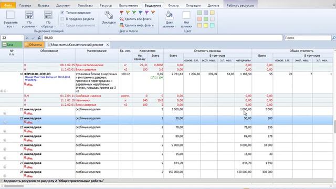Click the red flag icon
This screenshot has height=189, width=336.
pyautogui.click(x=121, y=13)
